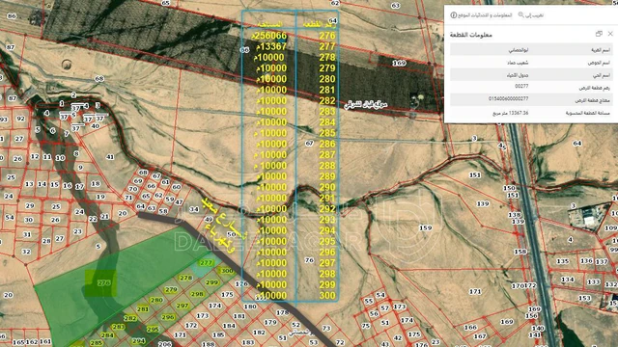Select map parcel numbered 29

pos(30,205)
